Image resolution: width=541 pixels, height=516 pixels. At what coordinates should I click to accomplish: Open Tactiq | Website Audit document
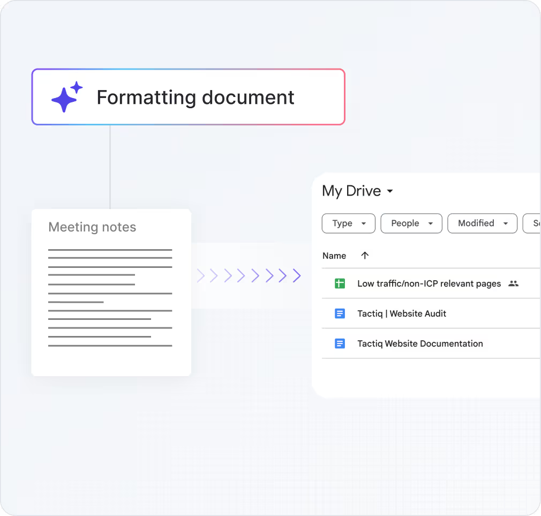(x=402, y=313)
